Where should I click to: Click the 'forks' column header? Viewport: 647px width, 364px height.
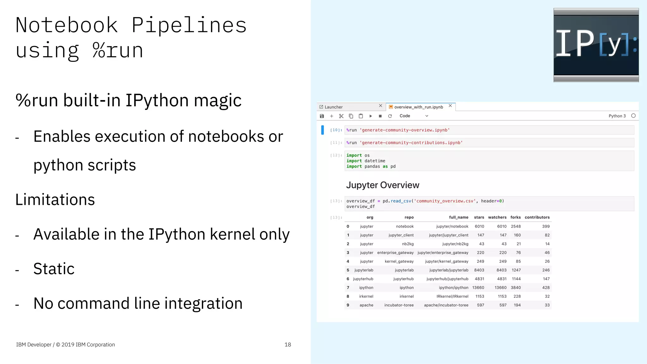516,217
